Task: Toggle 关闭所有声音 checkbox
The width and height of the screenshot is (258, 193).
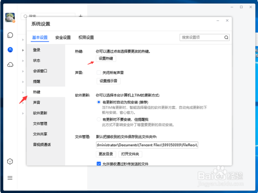Action: 99,73
